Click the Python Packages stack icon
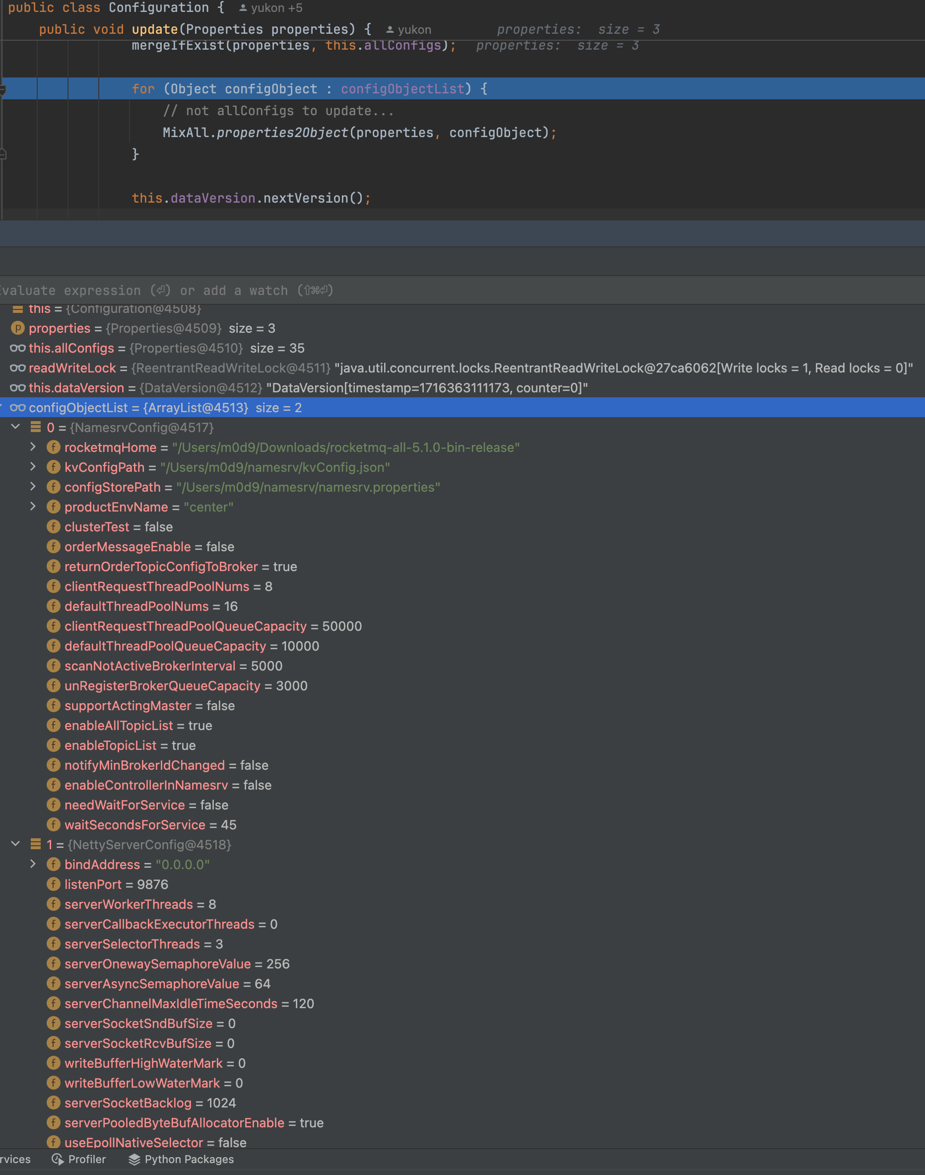This screenshot has width=925, height=1175. click(x=134, y=1159)
